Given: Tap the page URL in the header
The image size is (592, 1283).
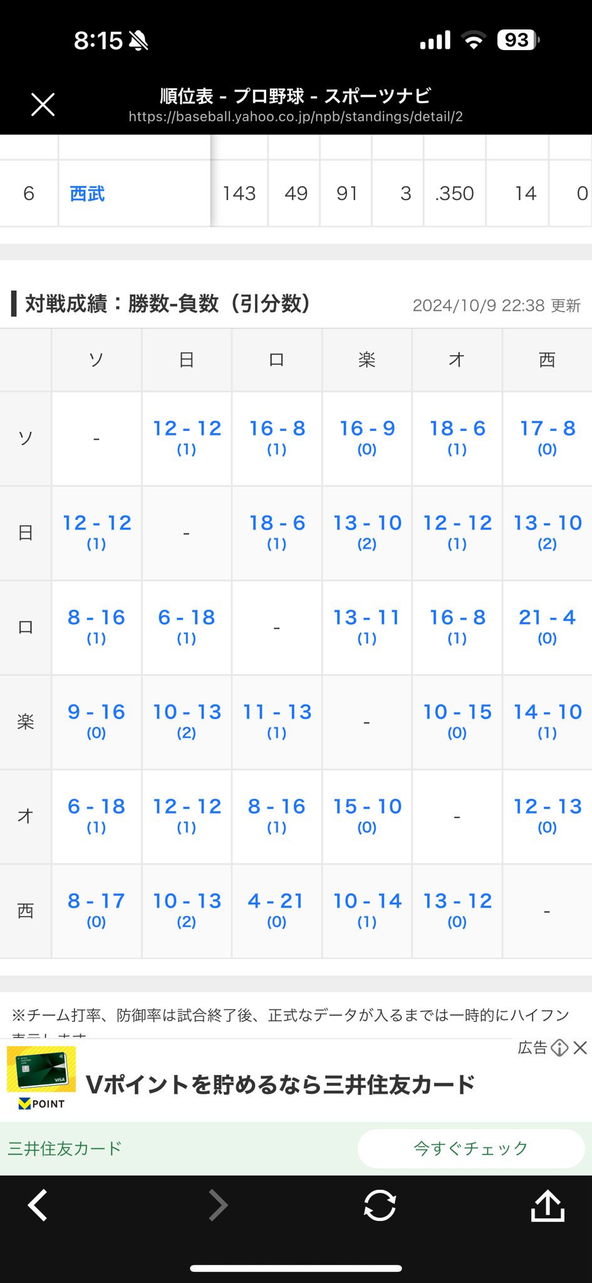Looking at the screenshot, I should 296,117.
